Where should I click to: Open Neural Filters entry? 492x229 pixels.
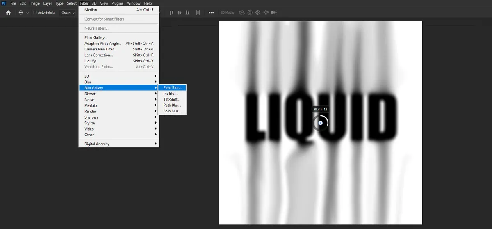coord(119,28)
